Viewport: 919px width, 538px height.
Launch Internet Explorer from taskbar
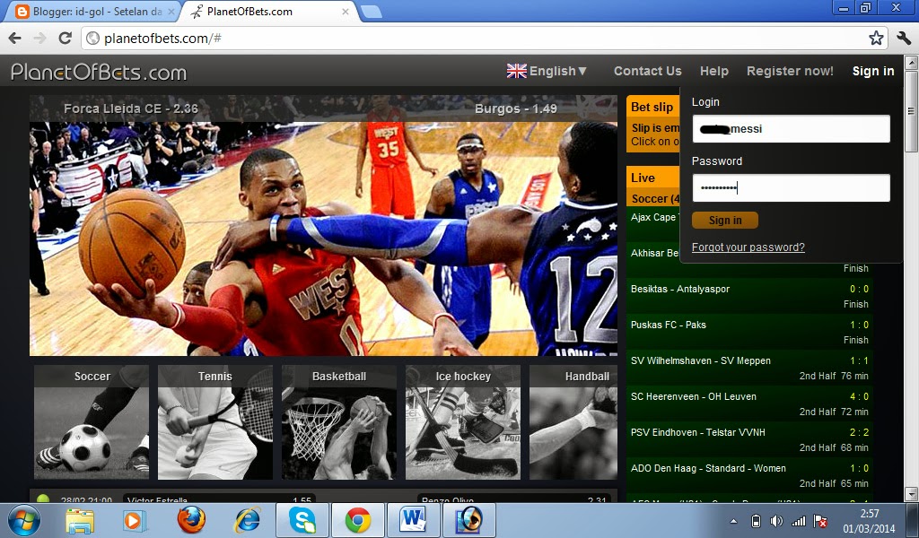(x=246, y=520)
